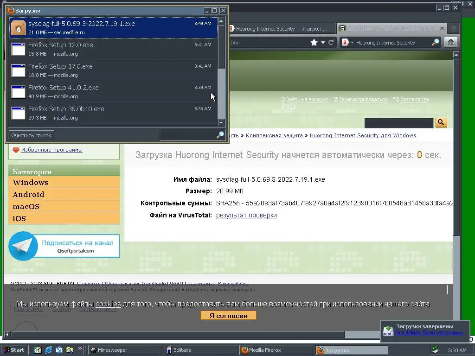Open the RSS feed link
This screenshot has height=356, width=475.
tap(290, 106)
